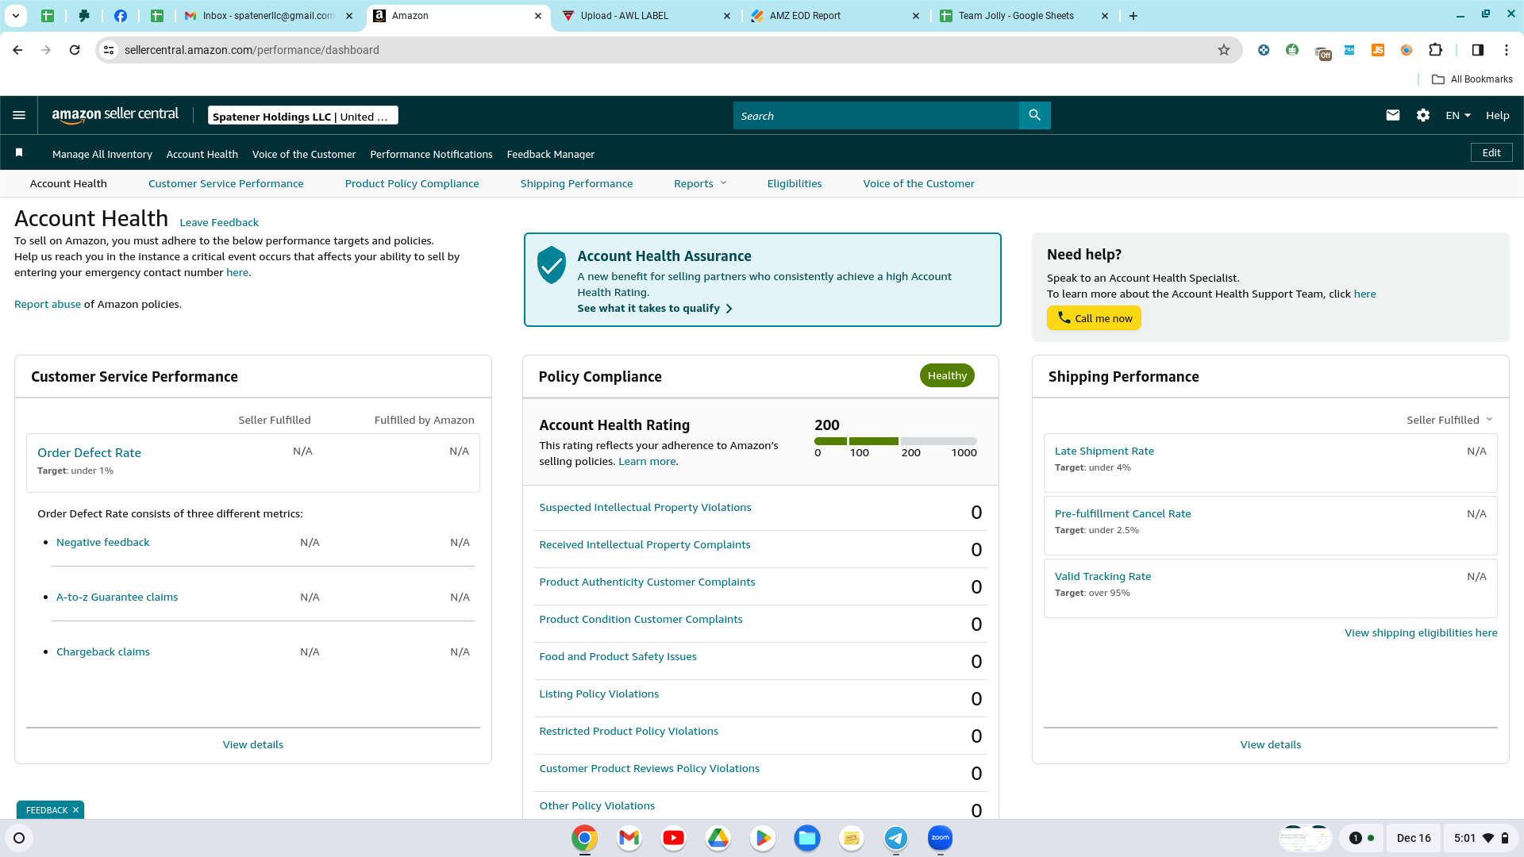Click the search magnifier button
The width and height of the screenshot is (1524, 857).
coord(1034,115)
